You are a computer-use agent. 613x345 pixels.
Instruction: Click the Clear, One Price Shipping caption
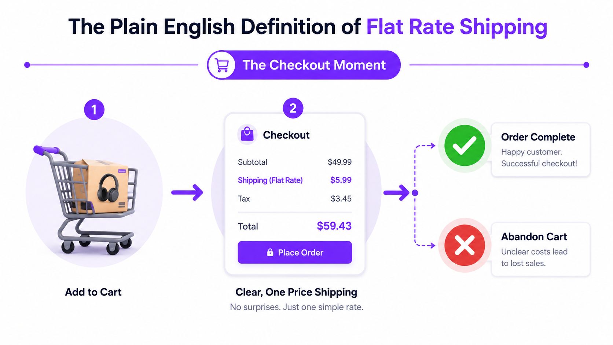click(x=296, y=292)
